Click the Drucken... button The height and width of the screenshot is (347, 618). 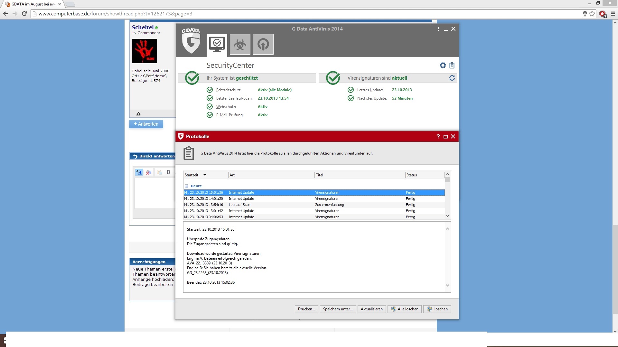[306, 309]
